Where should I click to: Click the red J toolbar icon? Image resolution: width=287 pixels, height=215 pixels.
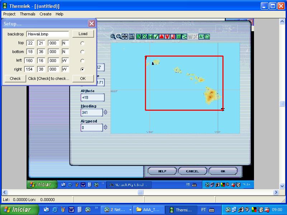(x=173, y=36)
